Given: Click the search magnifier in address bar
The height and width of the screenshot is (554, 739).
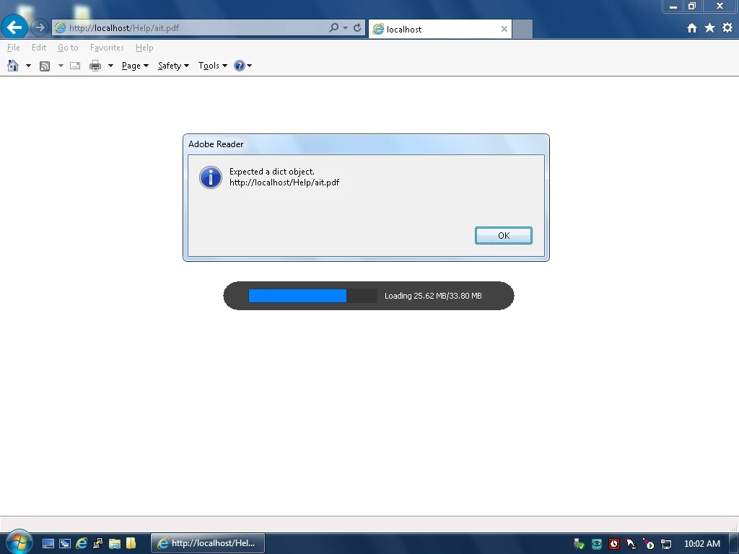Looking at the screenshot, I should click(333, 28).
